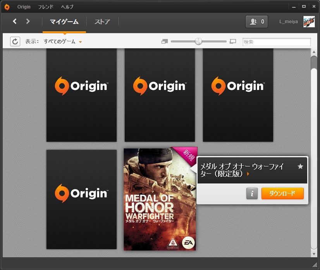Click the large tile size icon
Viewport: 320px width, 270px height.
[233, 41]
